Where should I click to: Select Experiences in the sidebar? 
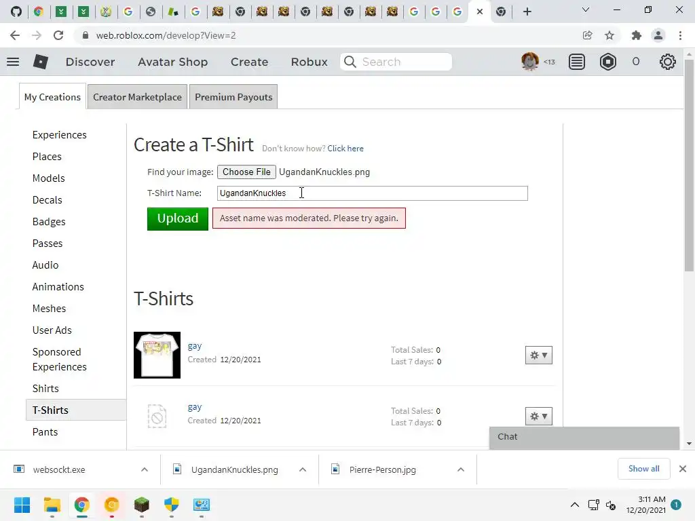click(x=60, y=135)
